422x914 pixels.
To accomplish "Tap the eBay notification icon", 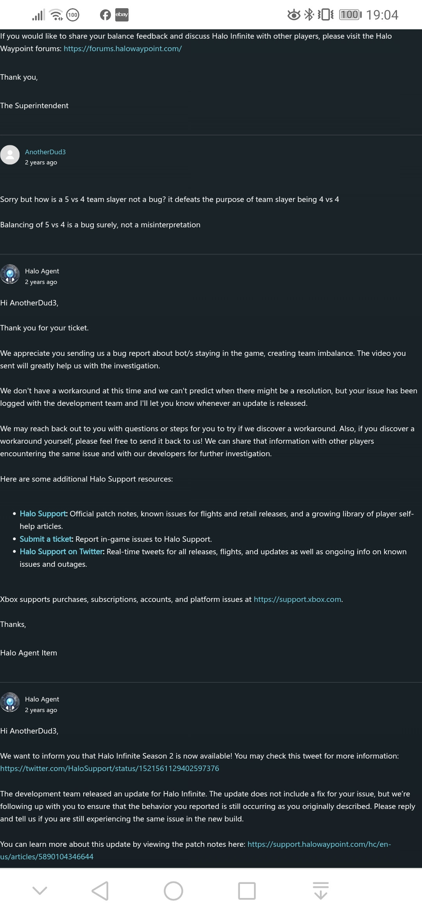I will click(122, 15).
